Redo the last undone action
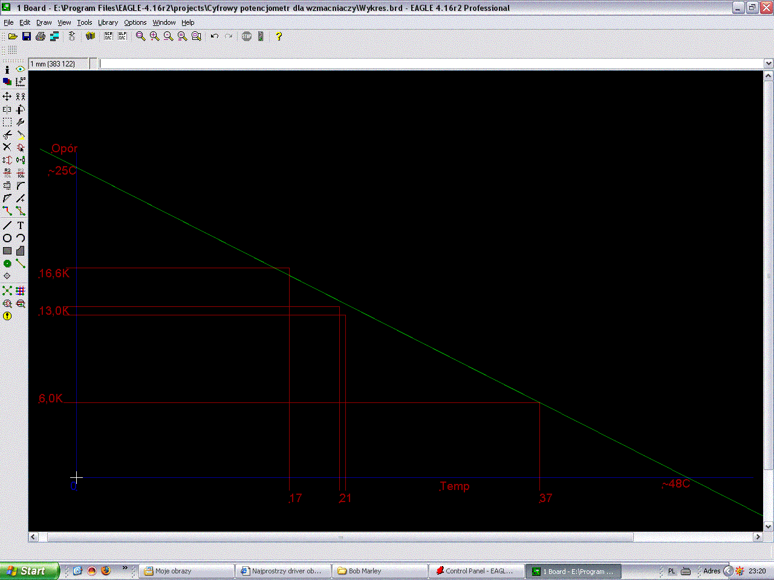The width and height of the screenshot is (774, 580). [x=229, y=36]
